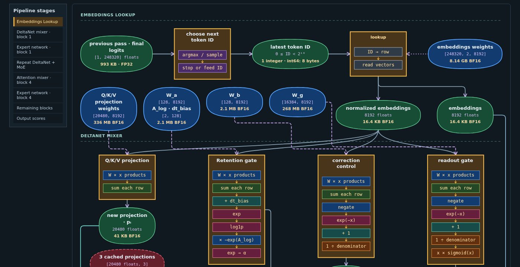Click the 8.14 GB BF16 size label
Image resolution: width=520 pixels, height=267 pixels.
(465, 61)
